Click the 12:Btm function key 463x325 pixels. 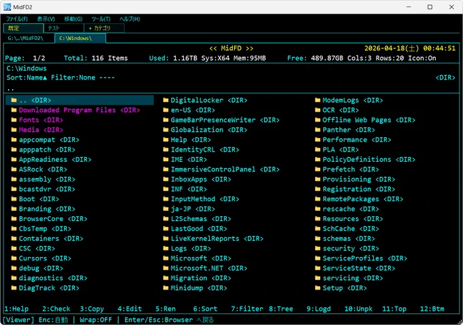[x=432, y=309]
